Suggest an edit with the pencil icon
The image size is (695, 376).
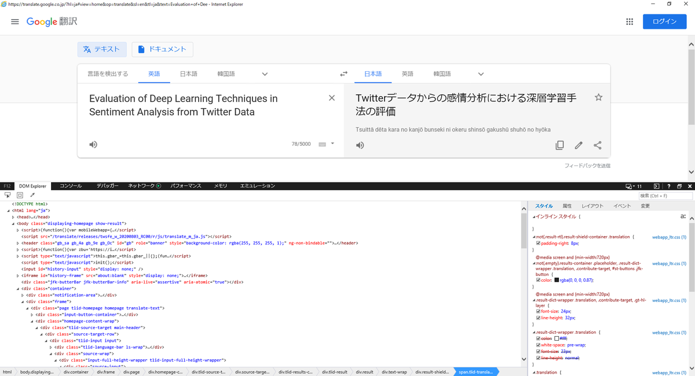pyautogui.click(x=579, y=145)
